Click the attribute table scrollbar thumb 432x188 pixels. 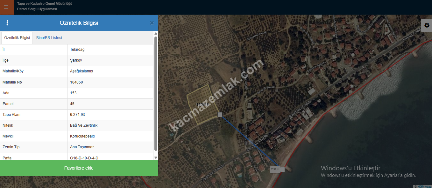(x=156, y=94)
